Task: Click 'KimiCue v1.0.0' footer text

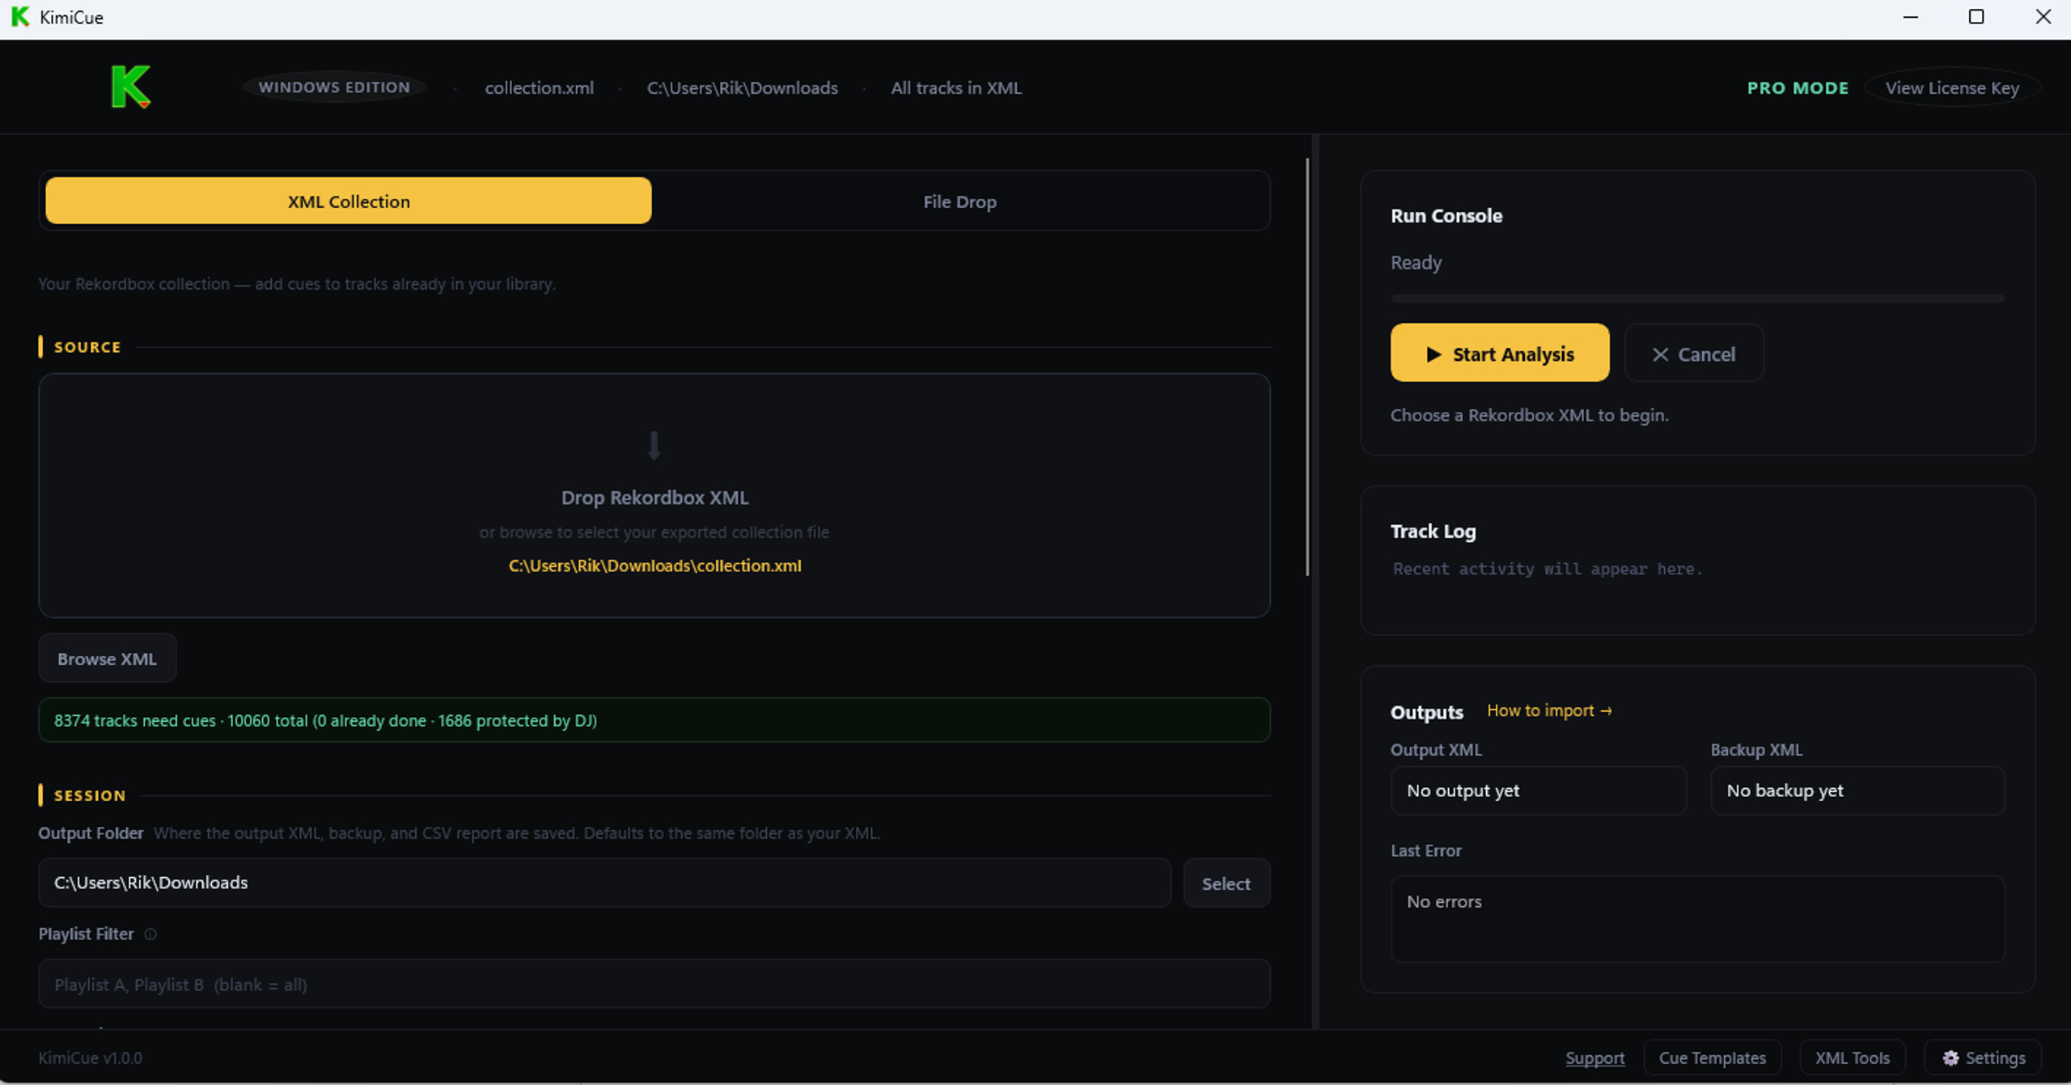Action: point(90,1057)
